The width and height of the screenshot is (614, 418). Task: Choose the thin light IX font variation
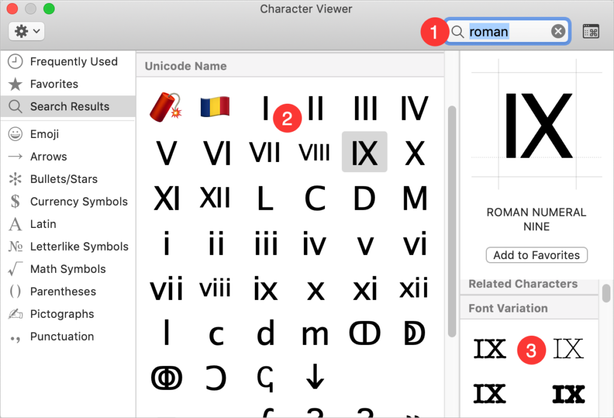pos(568,348)
